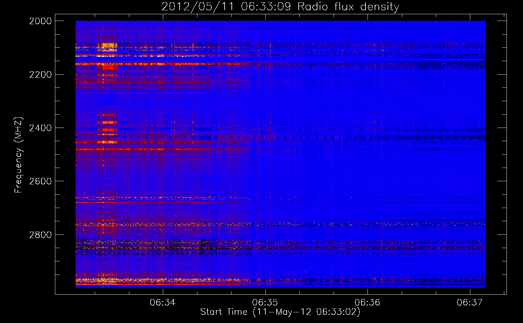Viewport: 523px width, 323px height.
Task: Click the plot title '2012/05/11 06:33:09 Radio flux density'
Action: click(280, 6)
